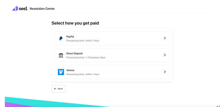
Task: Click PayPal's 'Processing time: within 1 hour'
Action: pyautogui.click(x=83, y=41)
